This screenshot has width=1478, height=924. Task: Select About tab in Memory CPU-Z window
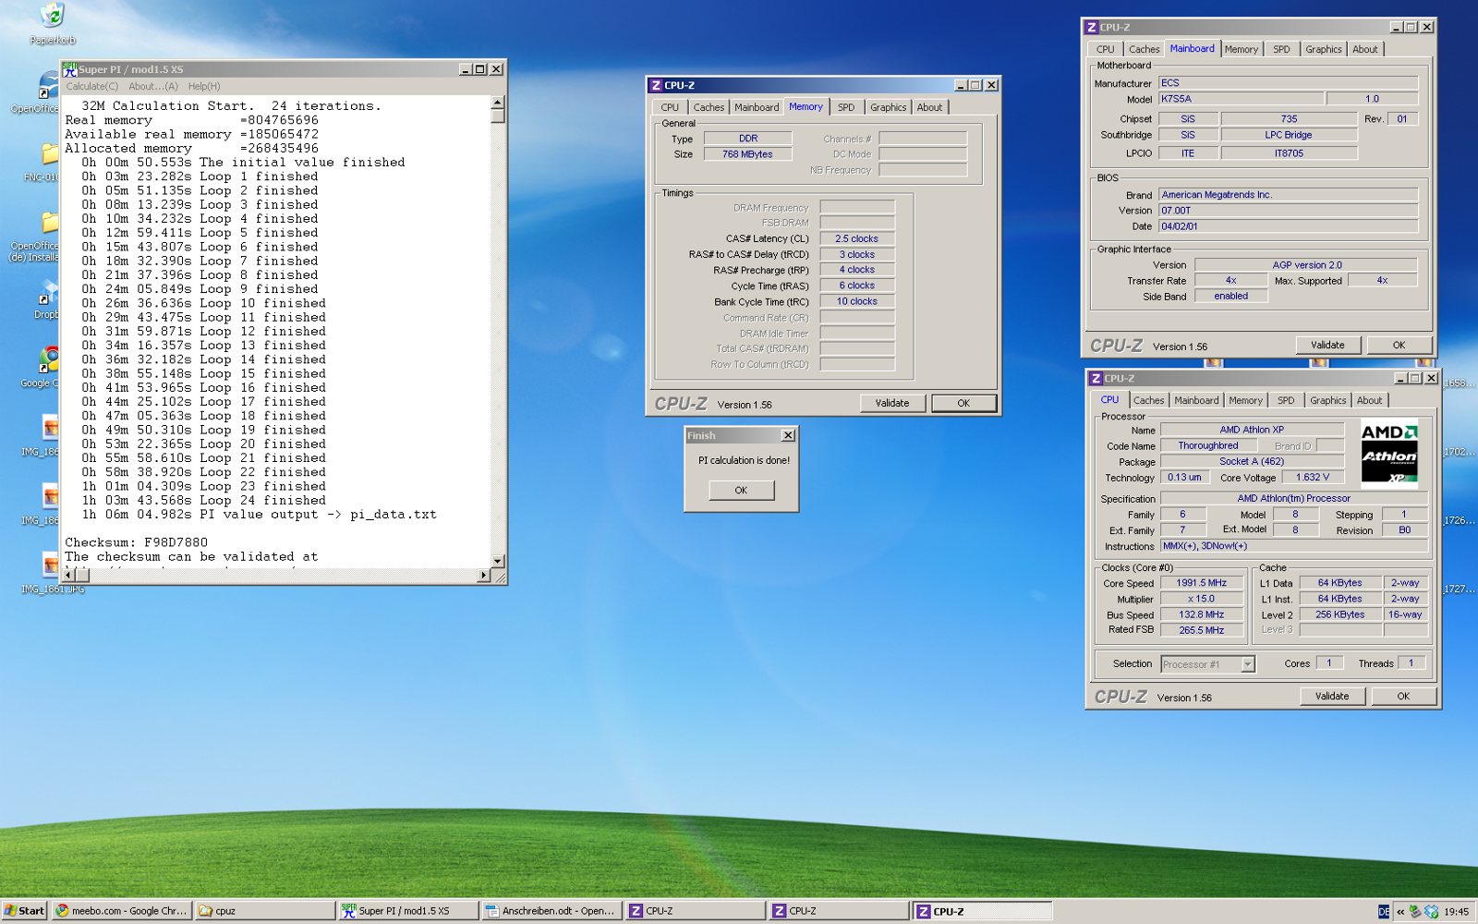[929, 108]
